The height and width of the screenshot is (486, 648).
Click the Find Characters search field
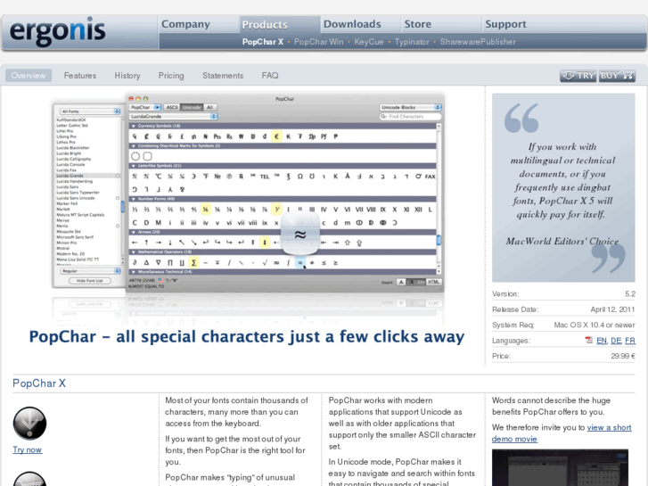pos(410,117)
